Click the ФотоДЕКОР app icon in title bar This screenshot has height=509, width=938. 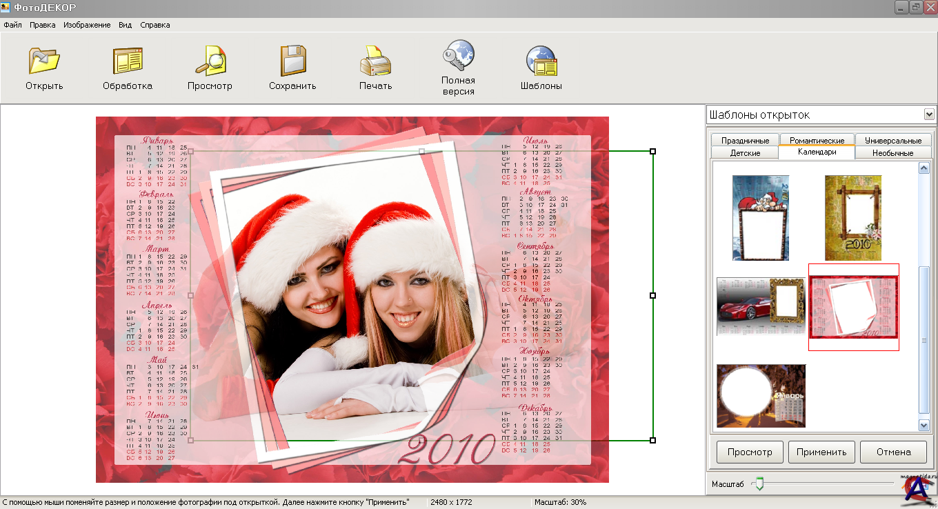pos(6,8)
